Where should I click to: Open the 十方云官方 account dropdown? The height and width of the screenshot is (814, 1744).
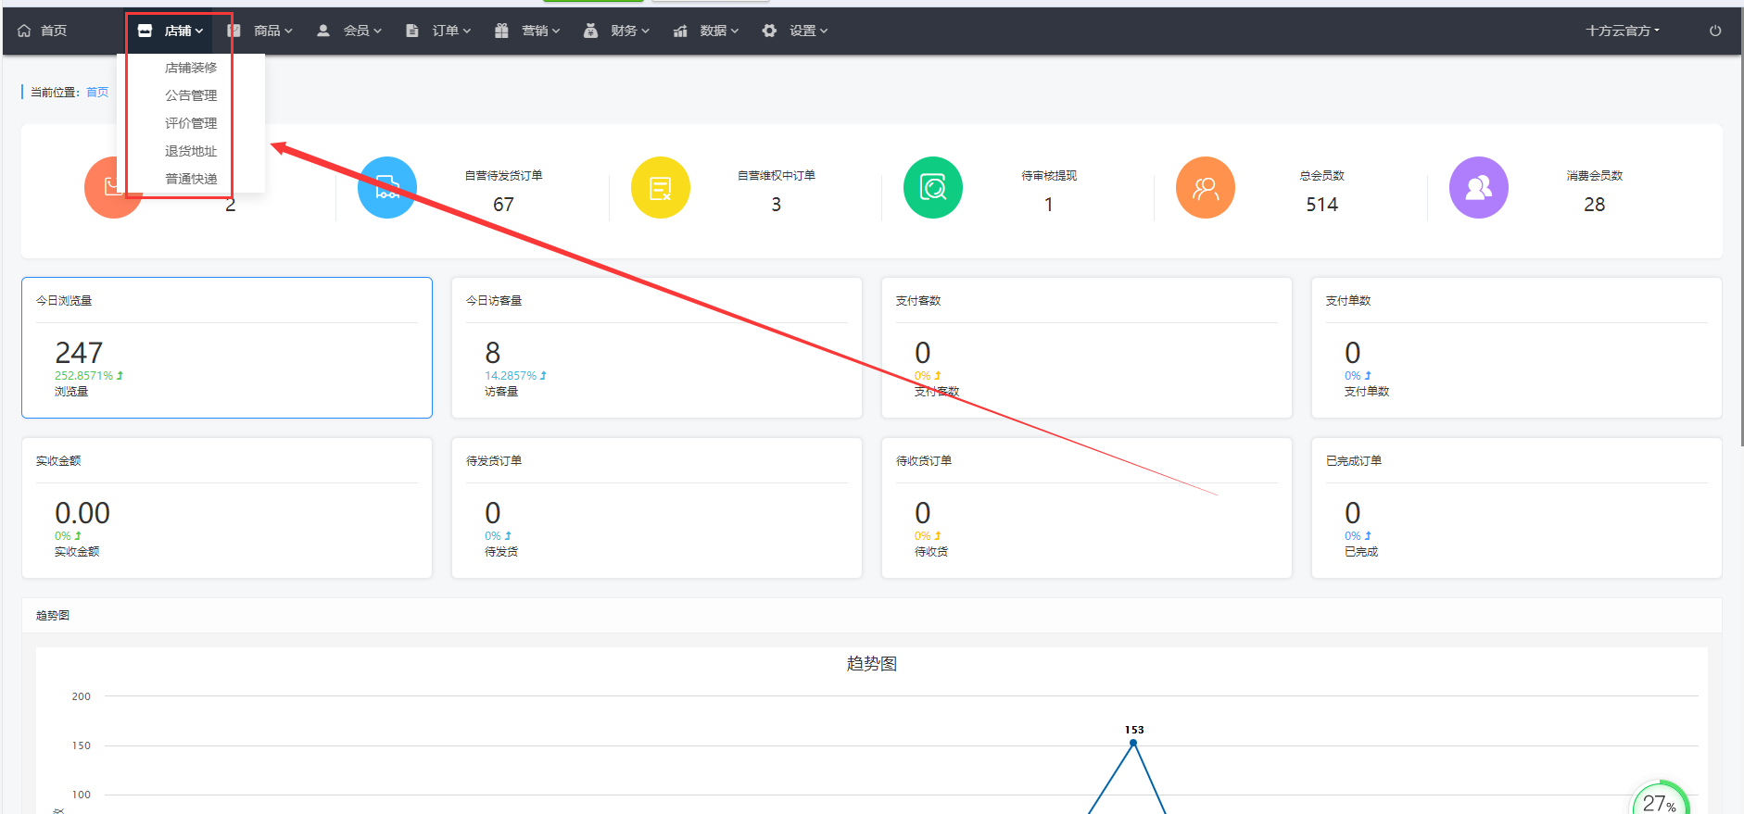1622,31
